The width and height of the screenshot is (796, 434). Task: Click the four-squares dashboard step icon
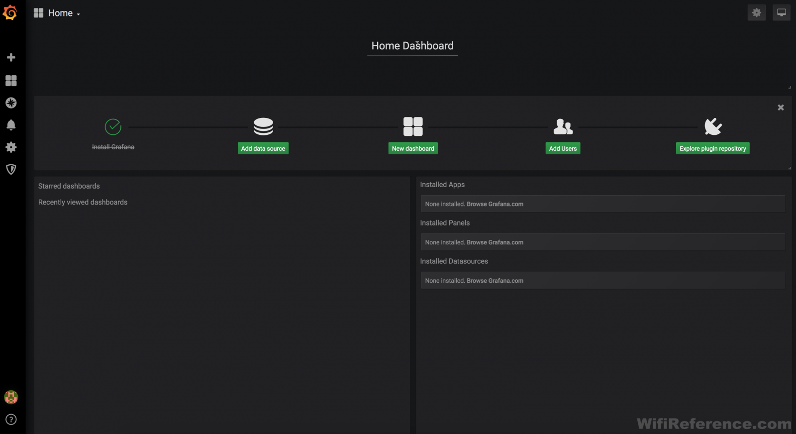[413, 127]
